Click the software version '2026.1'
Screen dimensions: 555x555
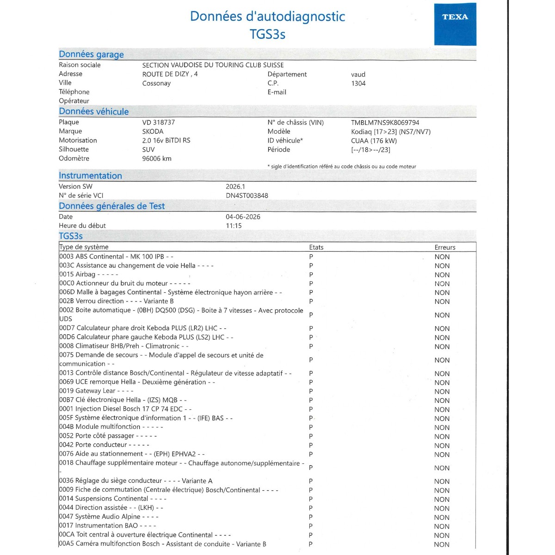235,186
